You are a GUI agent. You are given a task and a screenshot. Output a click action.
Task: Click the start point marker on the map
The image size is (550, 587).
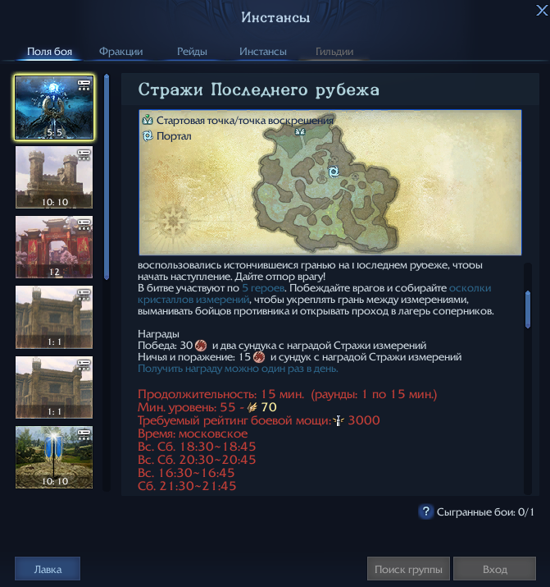[301, 131]
